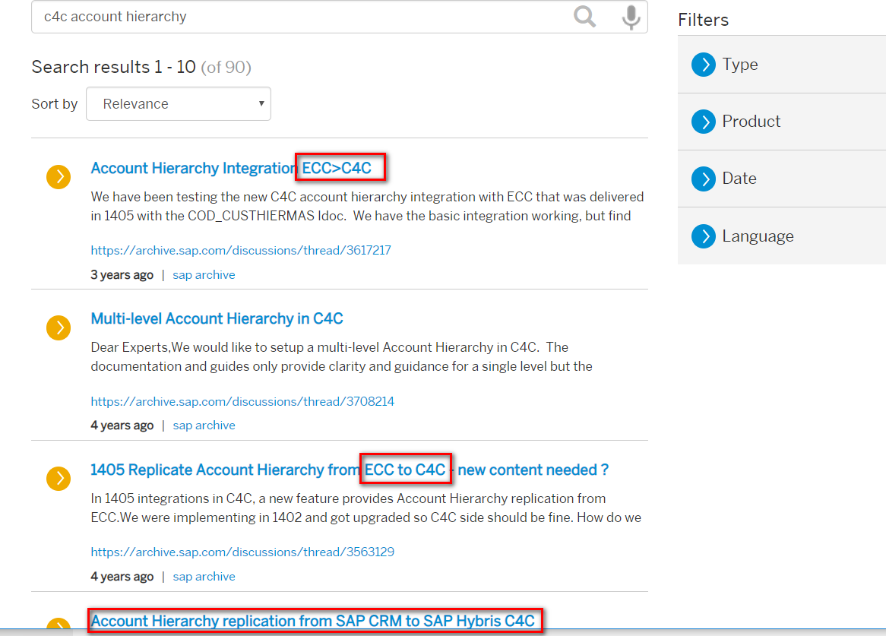Follow the thread/3708214 archive URL
Image resolution: width=886 pixels, height=636 pixels.
[242, 402]
